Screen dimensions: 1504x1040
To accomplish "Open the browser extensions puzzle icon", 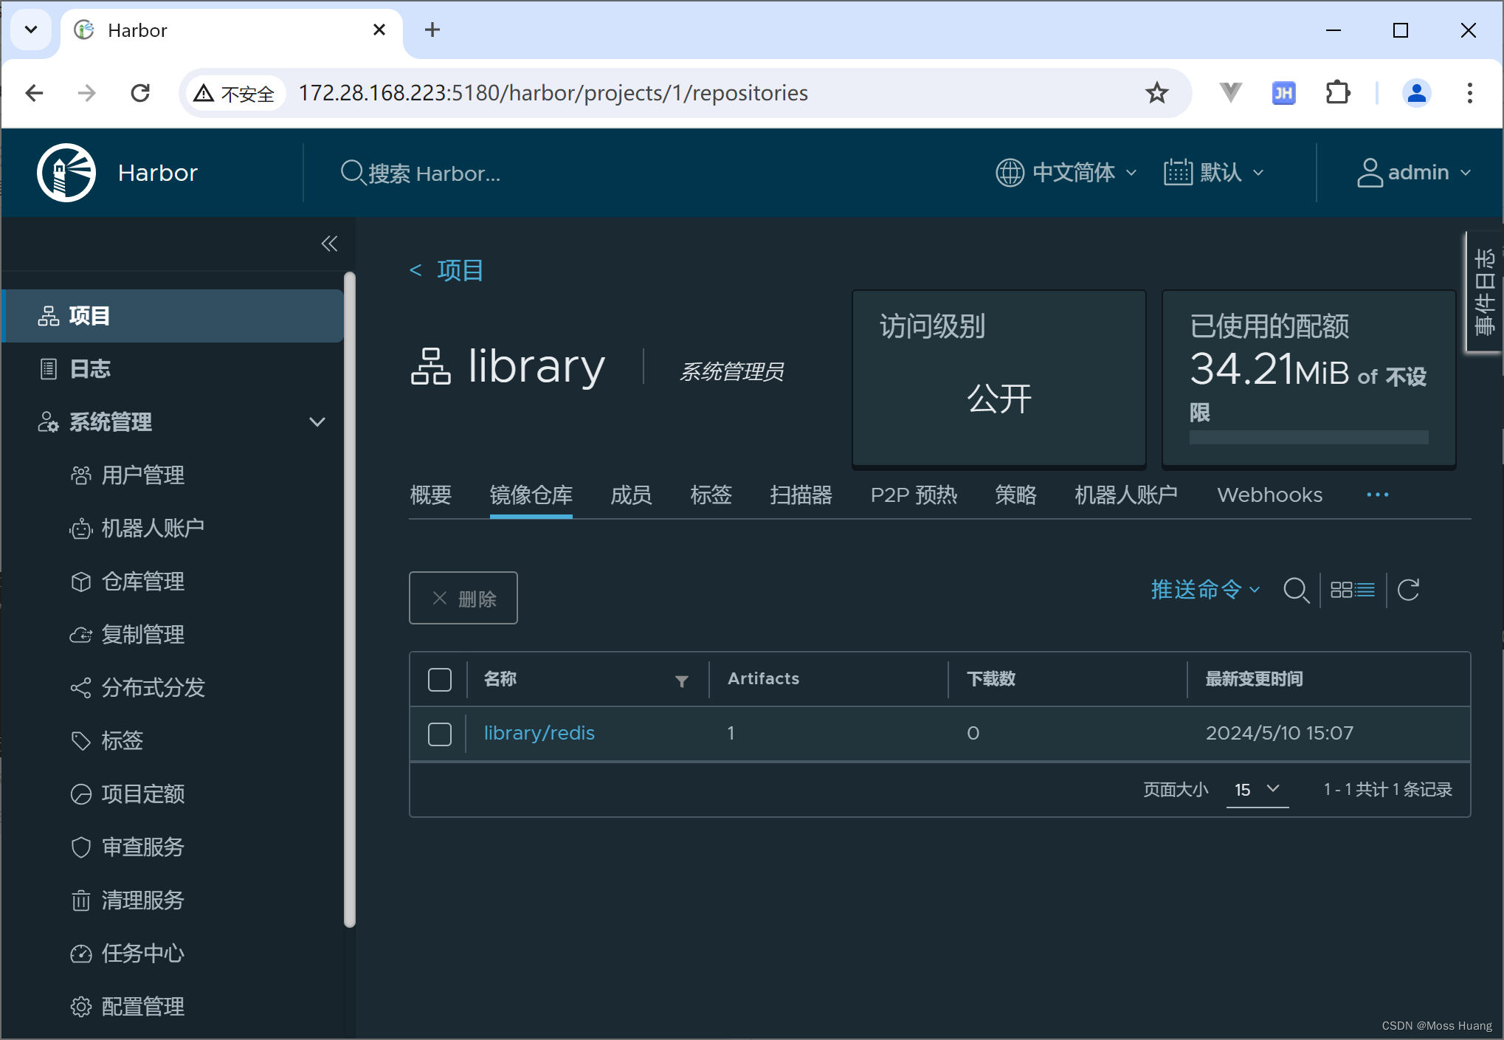I will [1337, 93].
